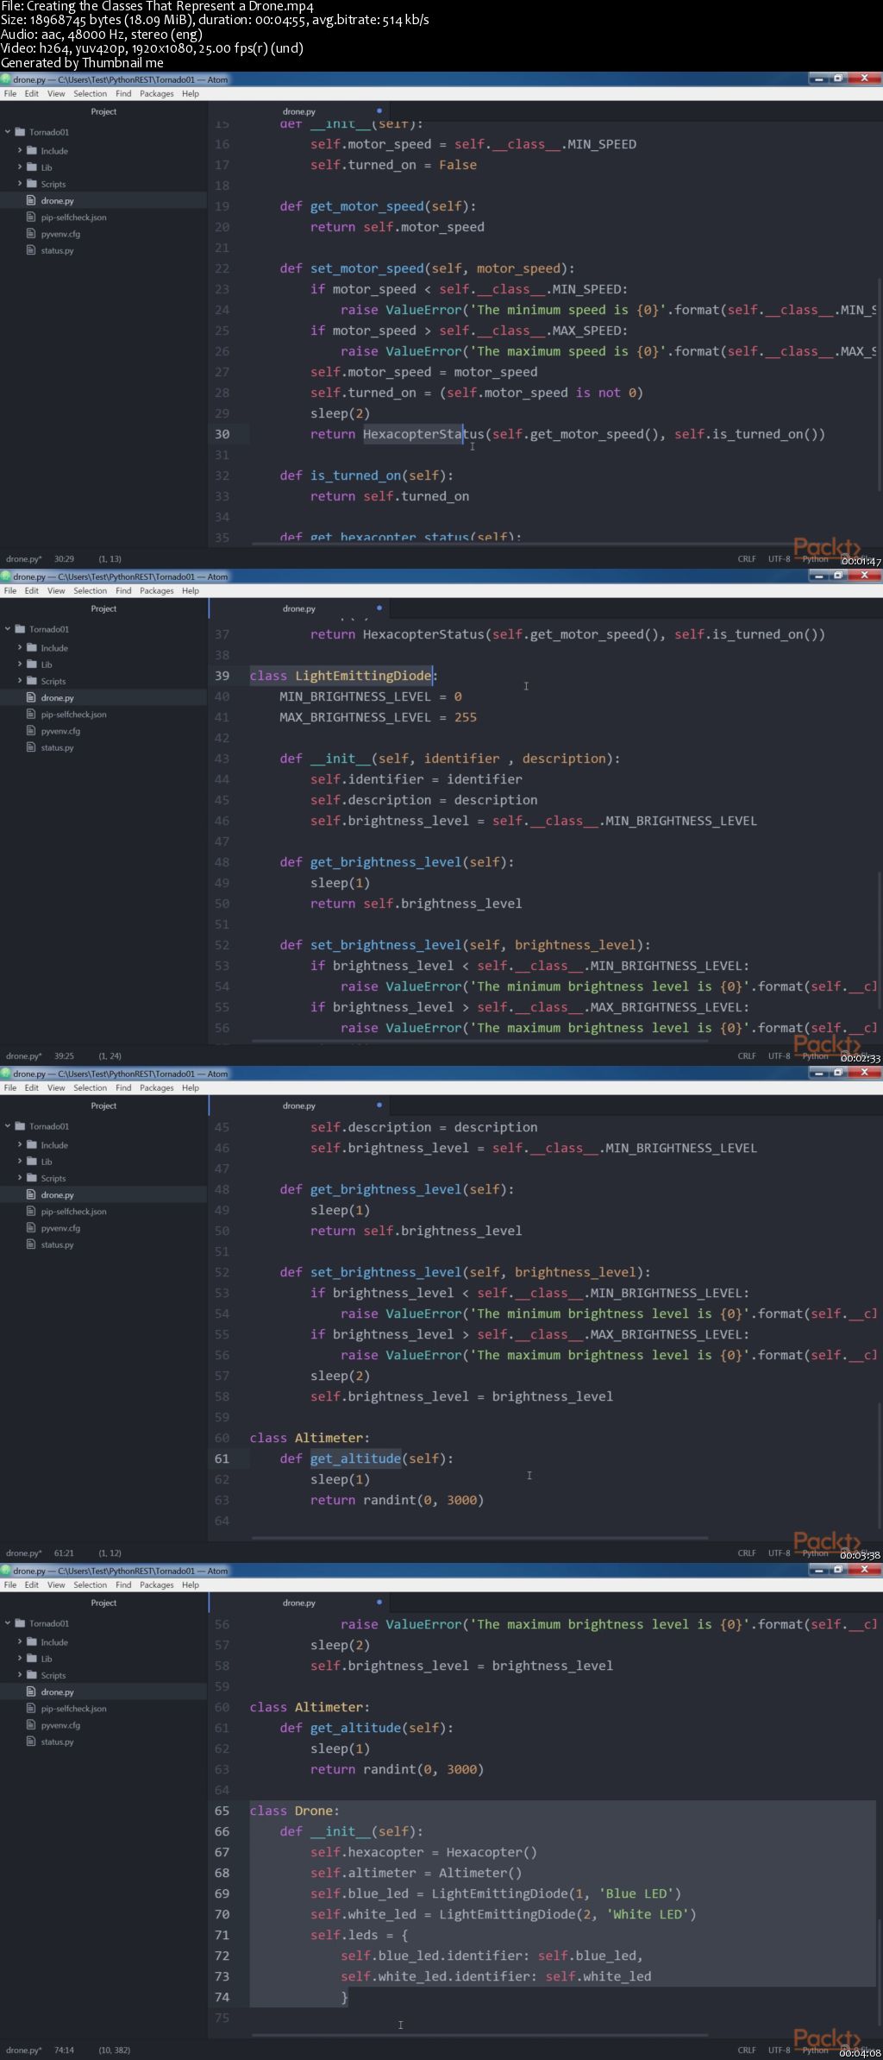Viewport: 883px width, 2060px height.
Task: Click Lib folder icon in 00:02:33 tree
Action: (32, 664)
